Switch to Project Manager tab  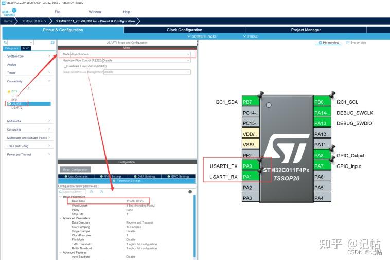306,30
